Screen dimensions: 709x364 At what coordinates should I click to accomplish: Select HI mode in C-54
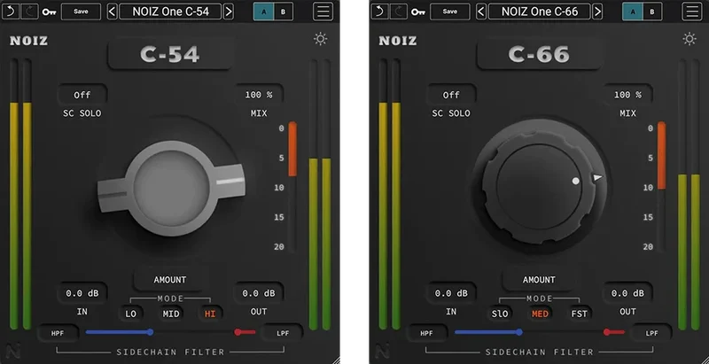click(x=210, y=314)
